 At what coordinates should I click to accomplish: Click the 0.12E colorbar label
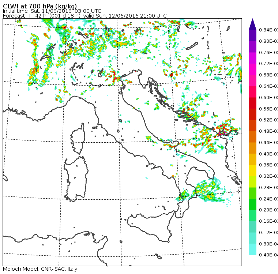click(268, 233)
